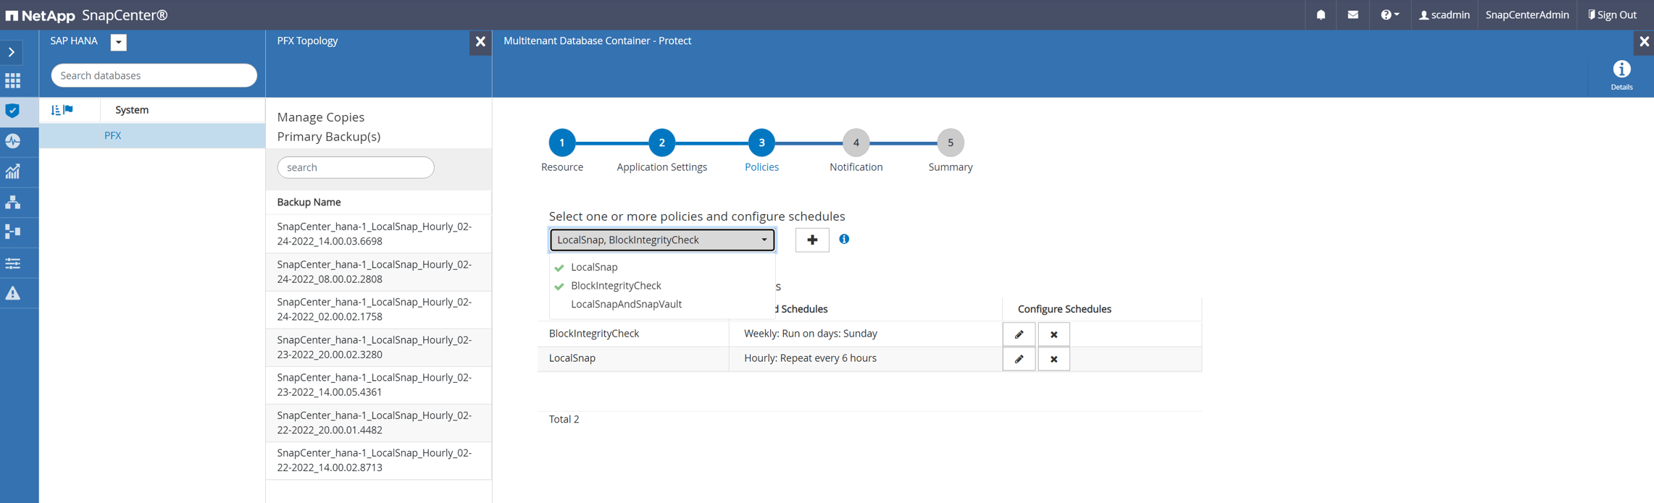Screen dimensions: 1654x503
Task: Edit the BlockIntegrityCheck schedule with pencil icon
Action: click(x=1019, y=334)
